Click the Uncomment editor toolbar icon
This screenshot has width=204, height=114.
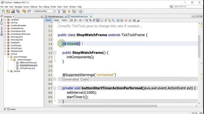coord(138,20)
